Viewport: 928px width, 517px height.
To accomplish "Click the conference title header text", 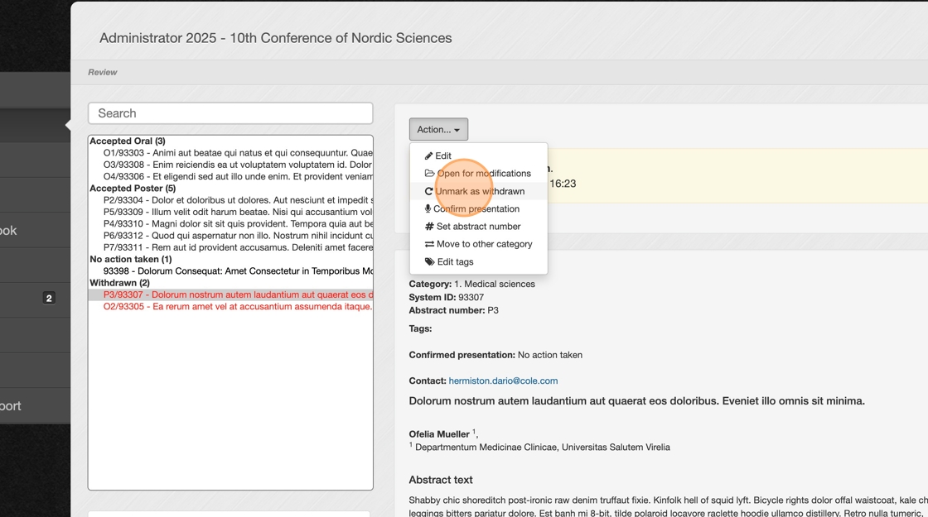I will 276,38.
